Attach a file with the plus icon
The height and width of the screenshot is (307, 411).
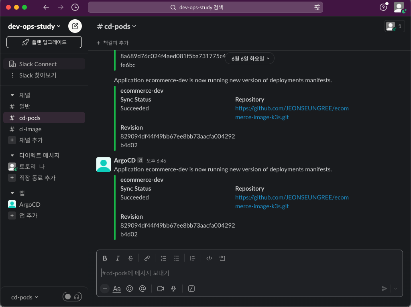(x=105, y=289)
